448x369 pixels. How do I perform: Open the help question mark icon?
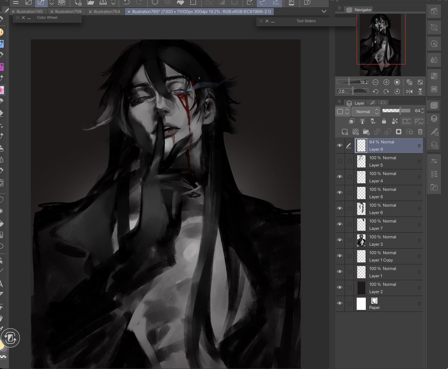(307, 3)
